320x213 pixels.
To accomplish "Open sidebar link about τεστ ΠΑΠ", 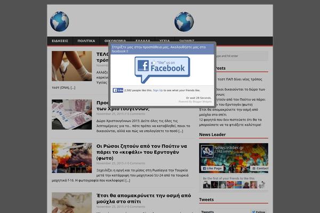I will pos(240,79).
